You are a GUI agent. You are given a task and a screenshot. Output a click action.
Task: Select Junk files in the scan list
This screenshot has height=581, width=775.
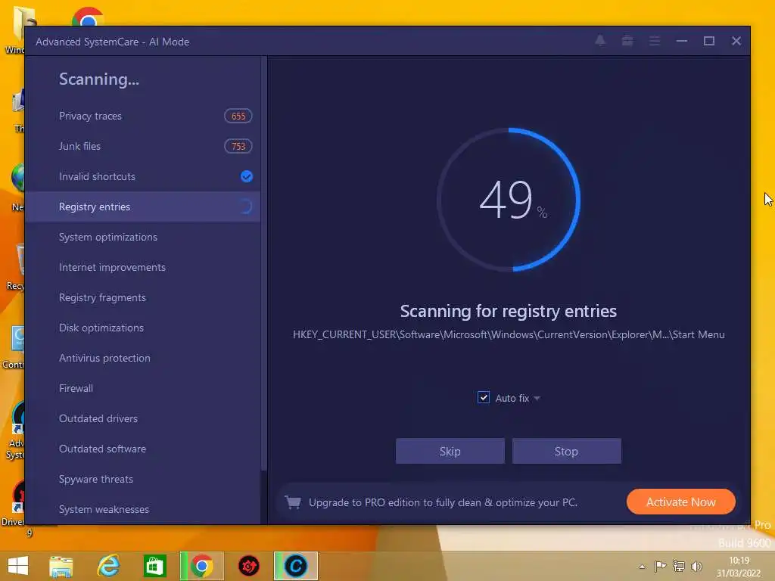pyautogui.click(x=143, y=146)
